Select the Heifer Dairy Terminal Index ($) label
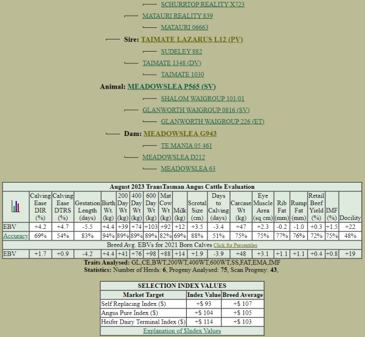This screenshot has height=337, width=365. point(143,322)
